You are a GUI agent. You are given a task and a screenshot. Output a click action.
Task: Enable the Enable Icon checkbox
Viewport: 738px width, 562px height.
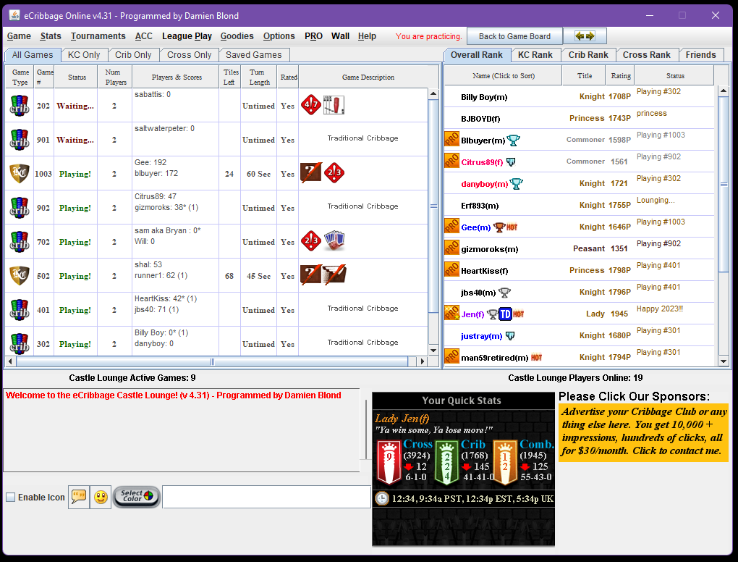[11, 498]
